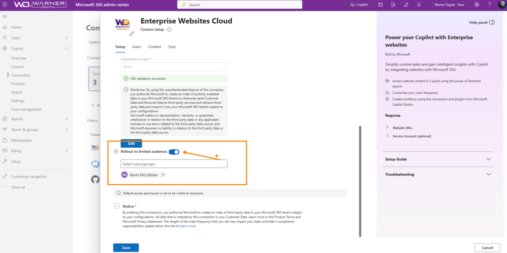Remove Kevin McCallister from audience

163,174
